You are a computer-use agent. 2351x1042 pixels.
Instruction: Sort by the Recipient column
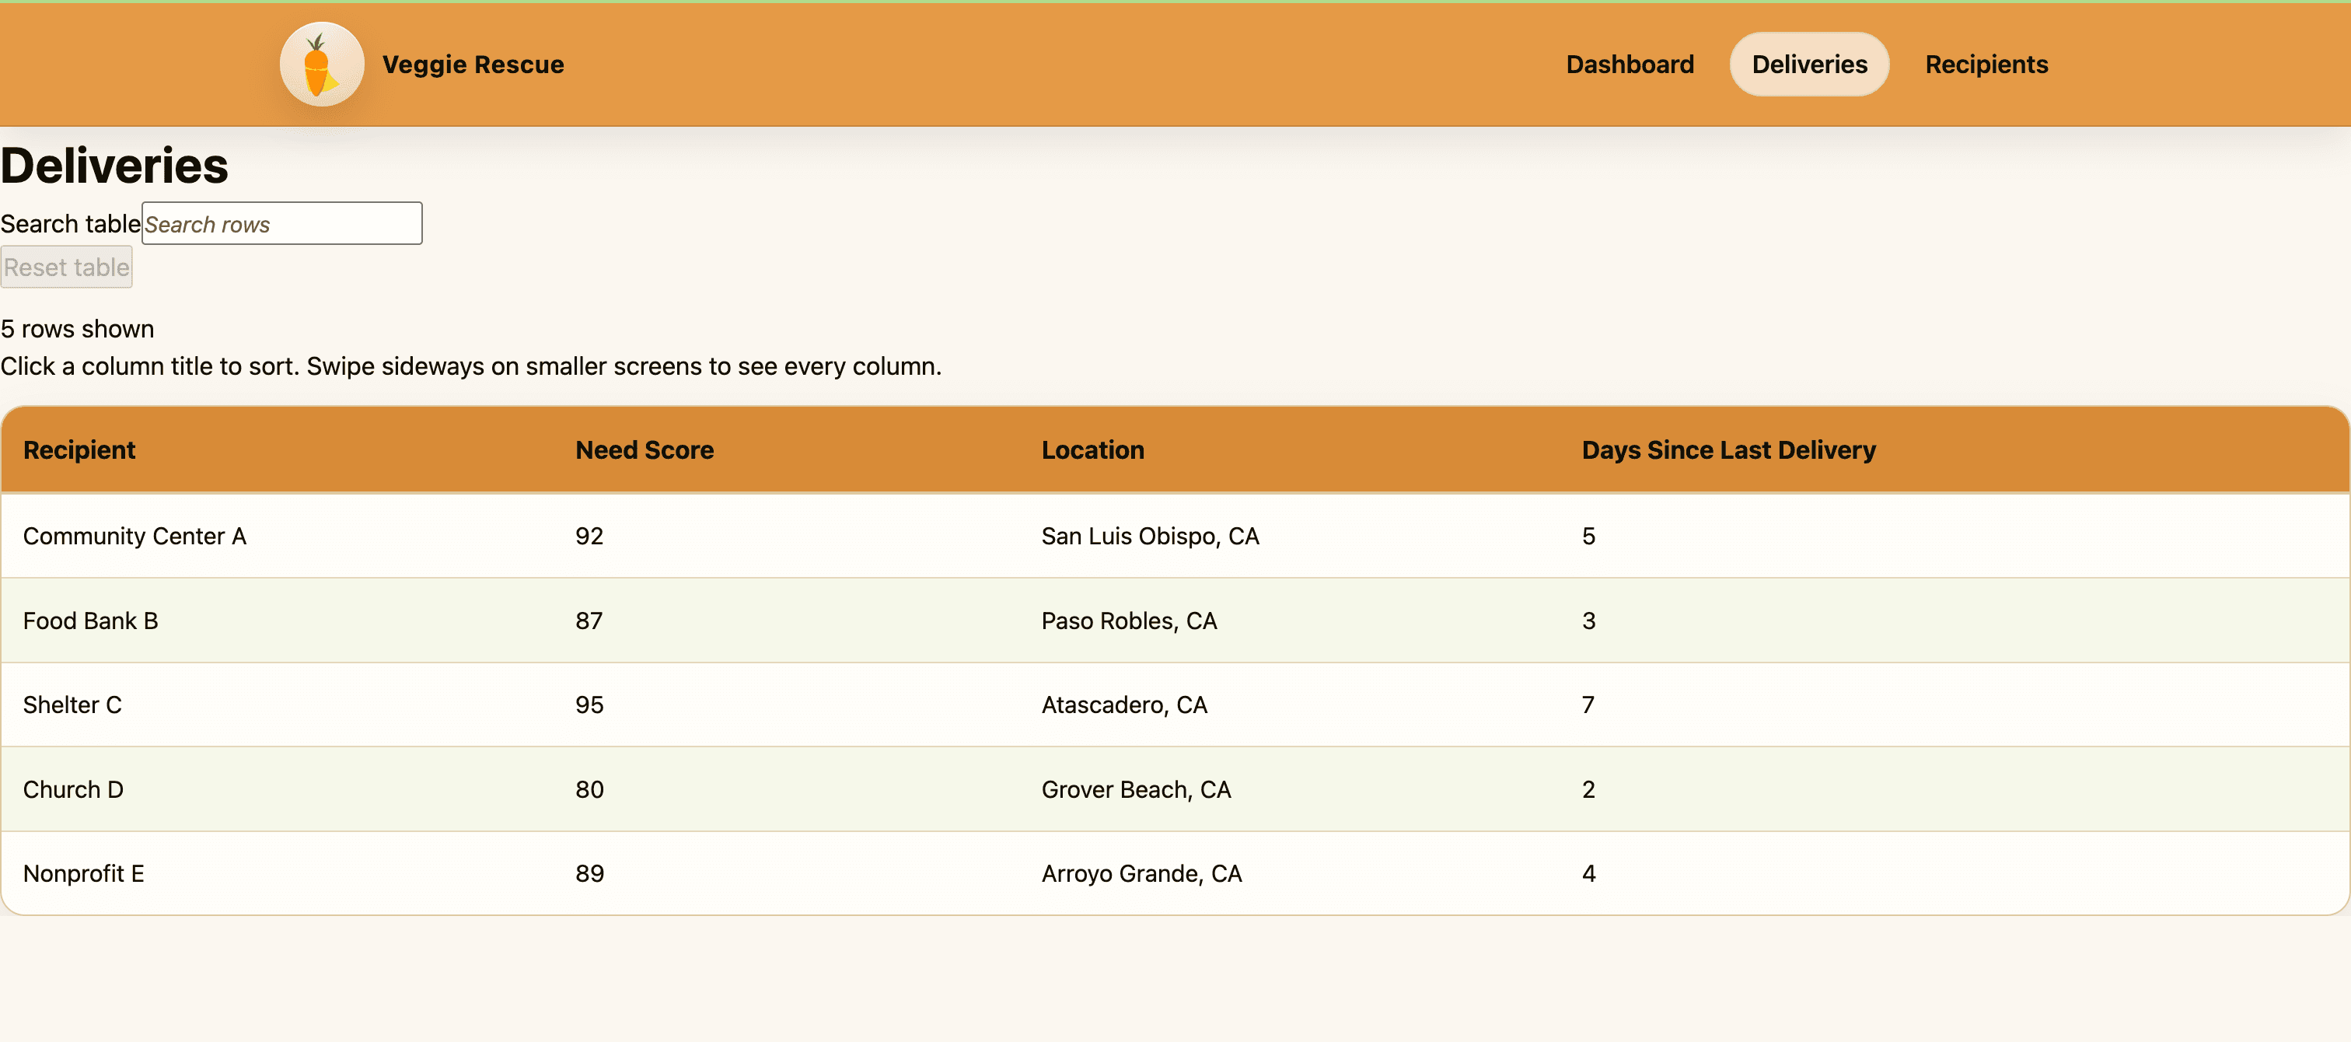pyautogui.click(x=79, y=450)
